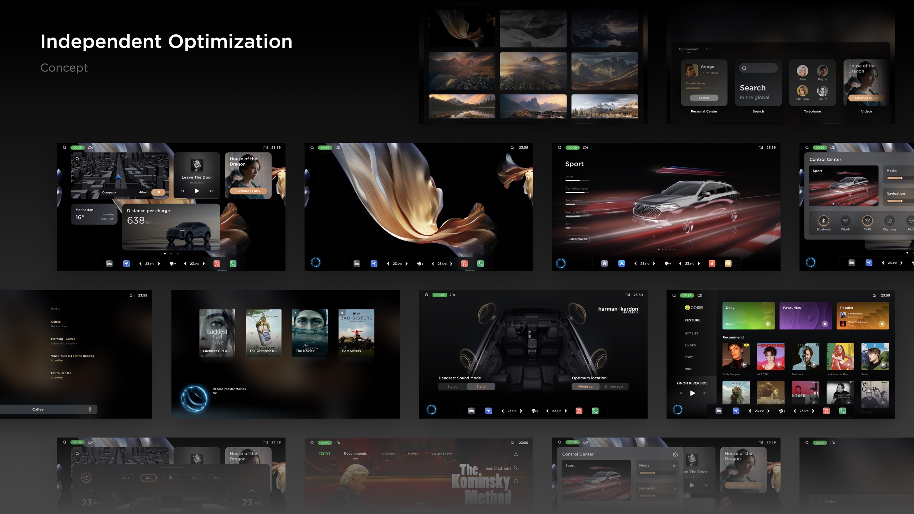Select HOT LIST in QQ music sidebar
The image size is (914, 514).
point(691,333)
